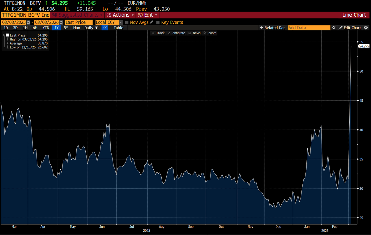Enable the Mov Avgs checkbox
Viewport: 371px width, 235px height.
pos(127,23)
